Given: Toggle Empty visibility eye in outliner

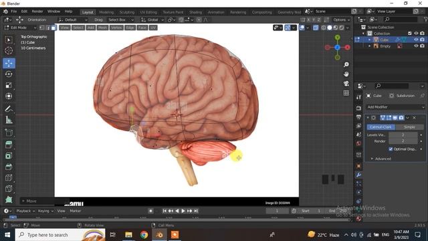Looking at the screenshot, I should (x=416, y=46).
